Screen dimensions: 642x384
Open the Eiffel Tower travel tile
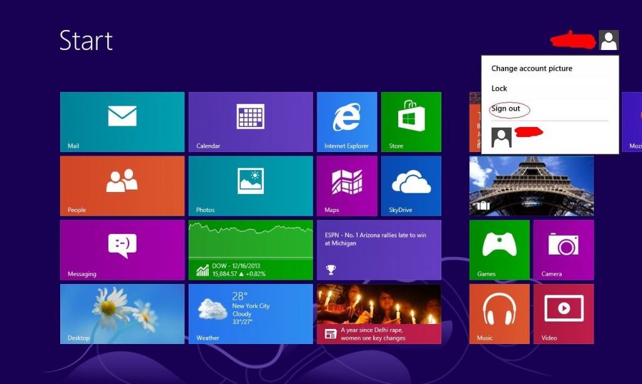click(x=532, y=186)
